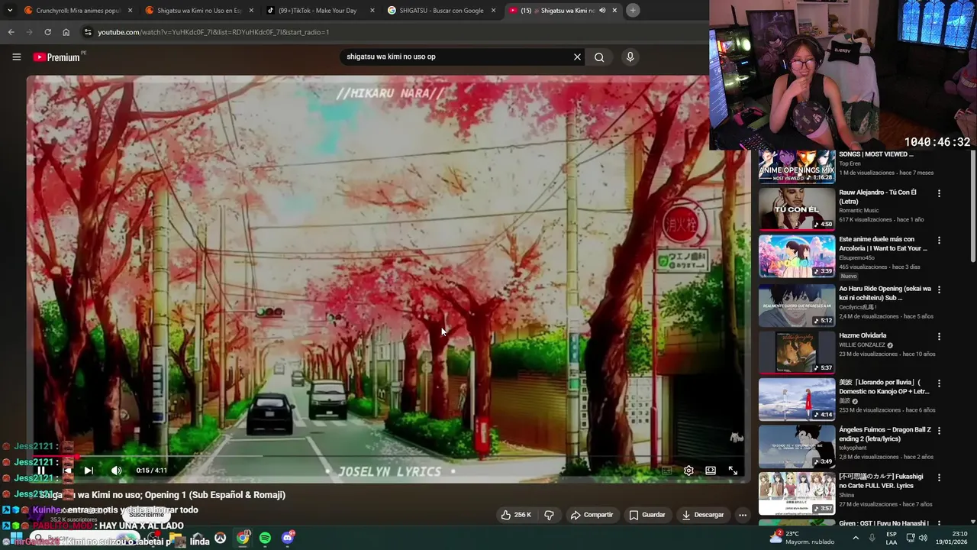This screenshot has height=550, width=977.
Task: Go forward with the browser forward arrow
Action: click(29, 32)
